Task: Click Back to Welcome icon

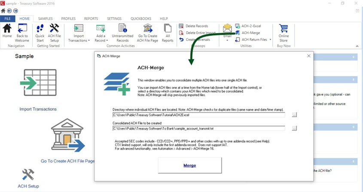Action: click(22, 29)
